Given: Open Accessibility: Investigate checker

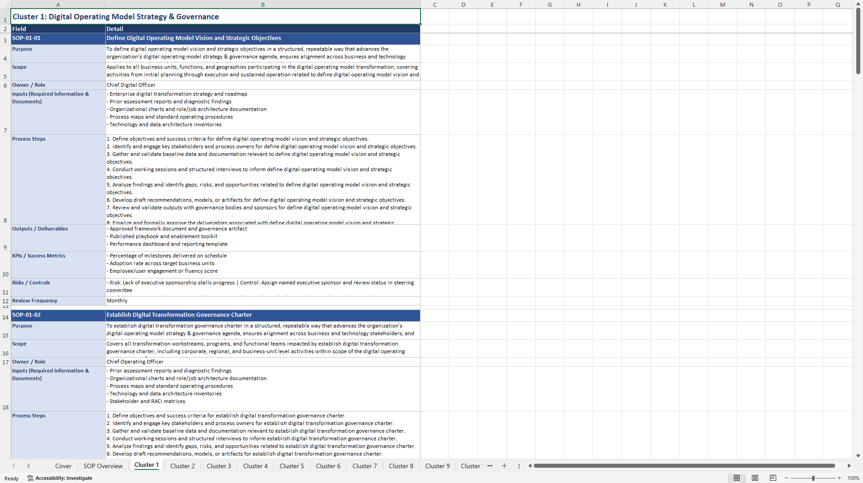Looking at the screenshot, I should tap(60, 478).
